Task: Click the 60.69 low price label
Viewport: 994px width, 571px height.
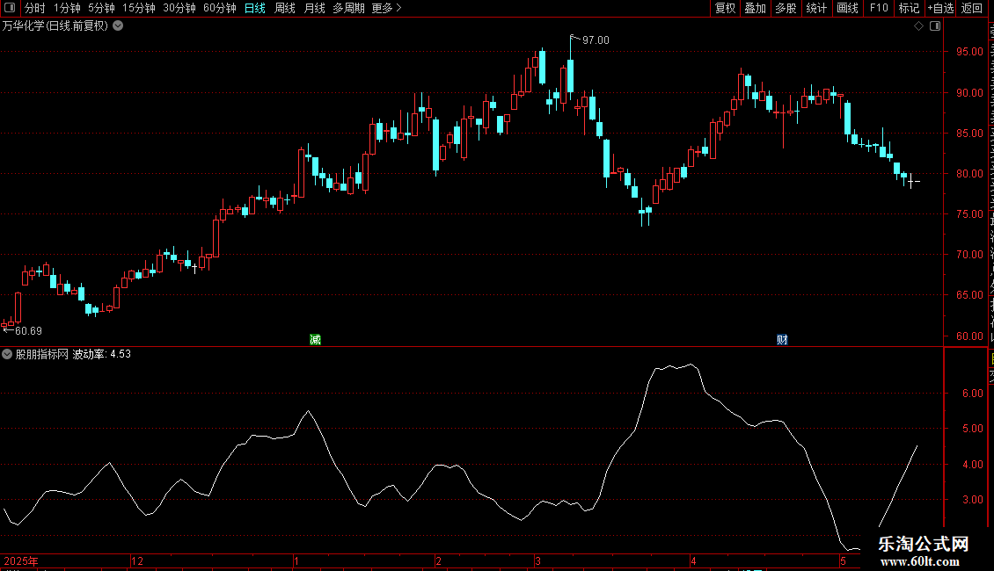Action: click(28, 331)
